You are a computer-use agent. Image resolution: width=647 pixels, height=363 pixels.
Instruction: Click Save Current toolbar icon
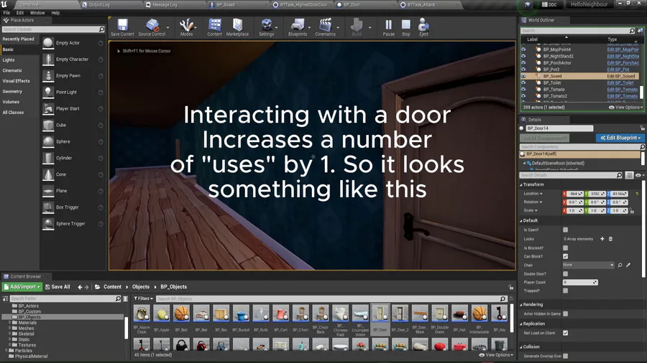pyautogui.click(x=122, y=27)
